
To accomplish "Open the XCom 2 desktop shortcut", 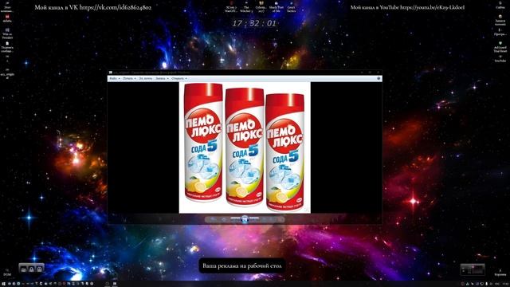I will 231,7.
